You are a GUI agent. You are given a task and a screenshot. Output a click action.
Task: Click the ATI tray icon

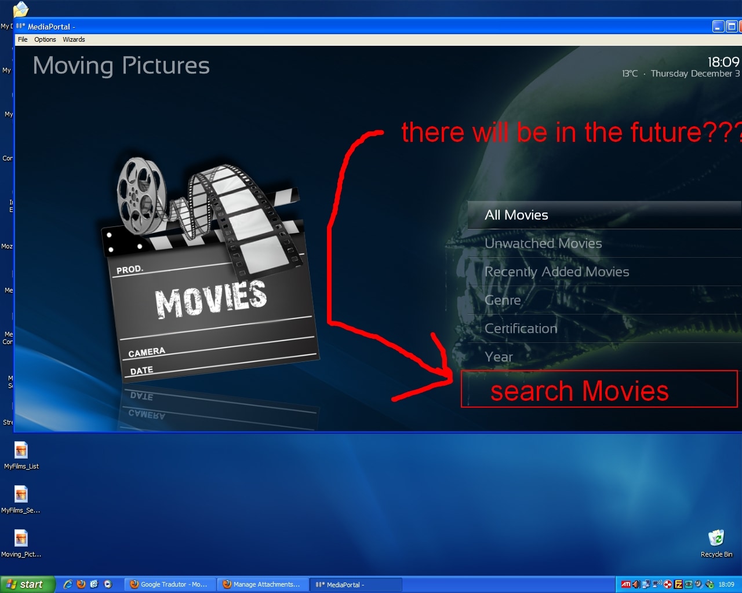pos(625,584)
